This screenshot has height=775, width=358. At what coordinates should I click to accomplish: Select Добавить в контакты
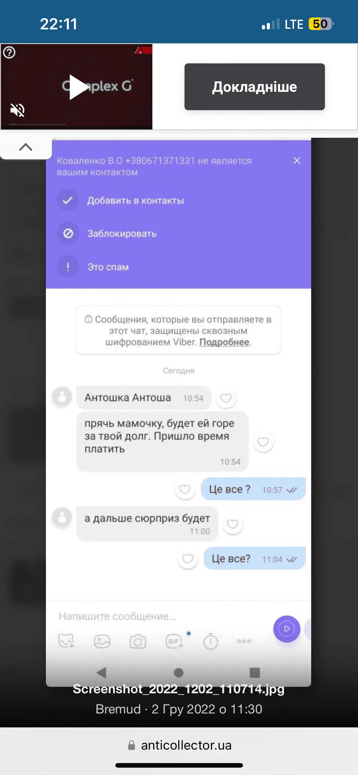[x=136, y=200]
